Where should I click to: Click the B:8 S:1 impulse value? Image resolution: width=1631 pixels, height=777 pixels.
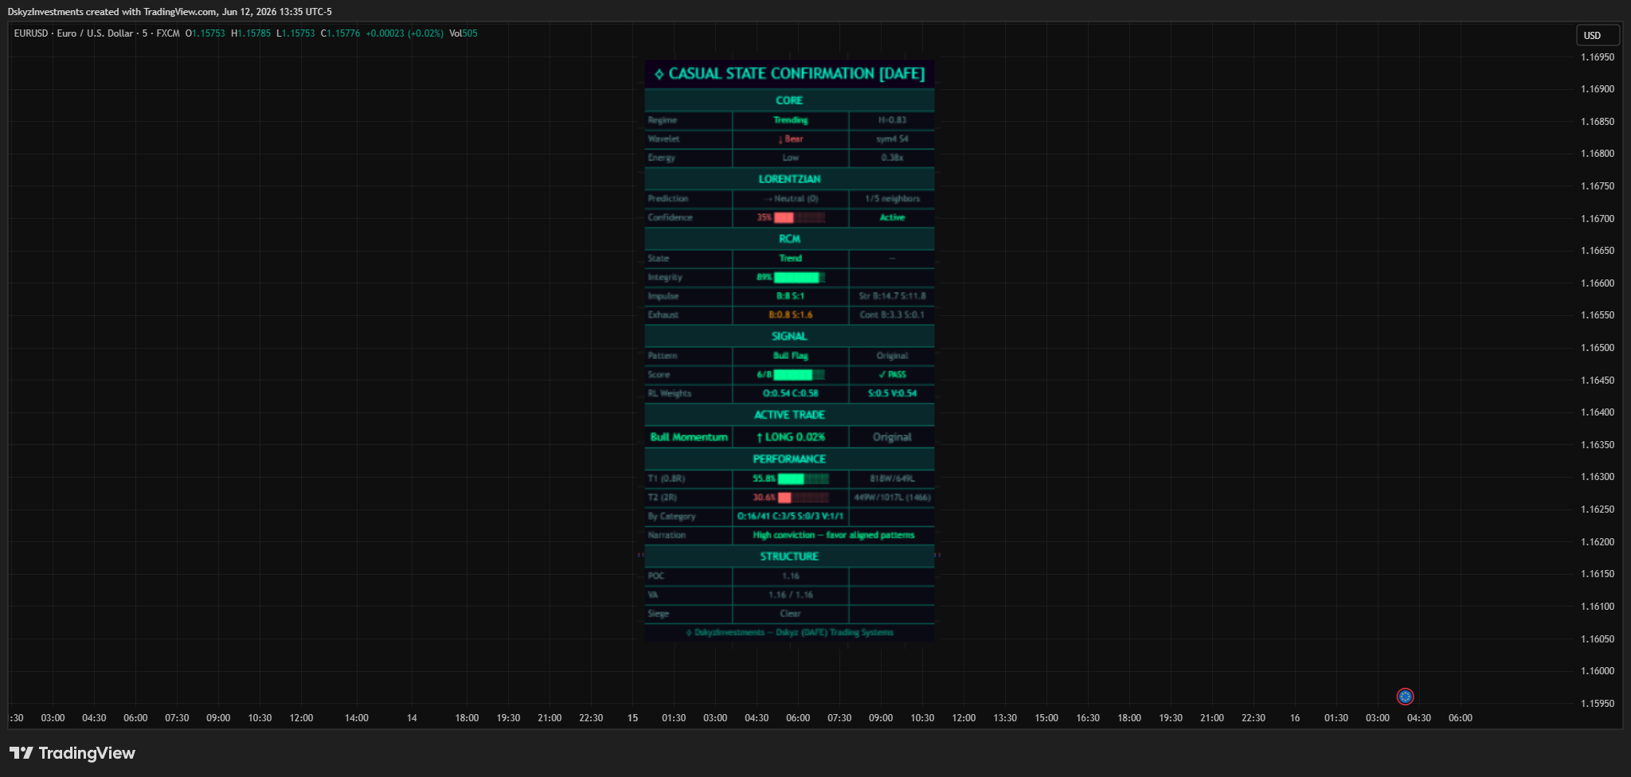coord(791,296)
